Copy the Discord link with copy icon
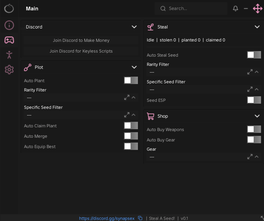Viewport: 264px width, 221px height. tap(140, 218)
